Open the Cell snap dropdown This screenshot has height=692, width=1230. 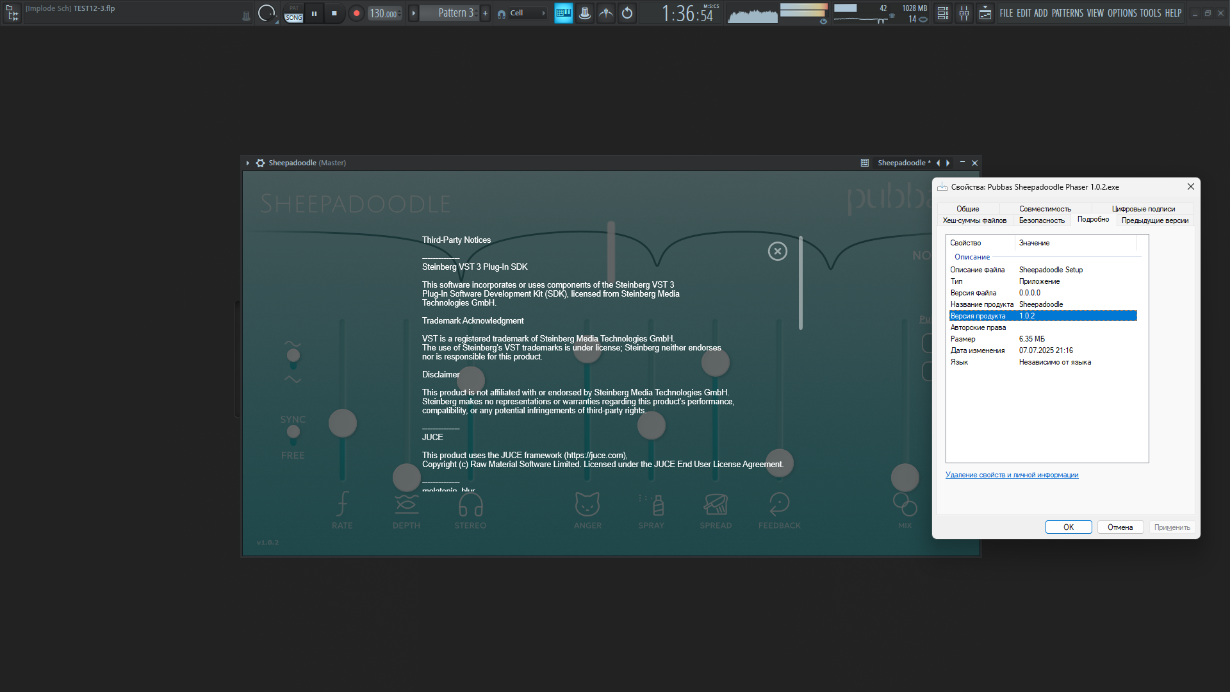[x=528, y=13]
